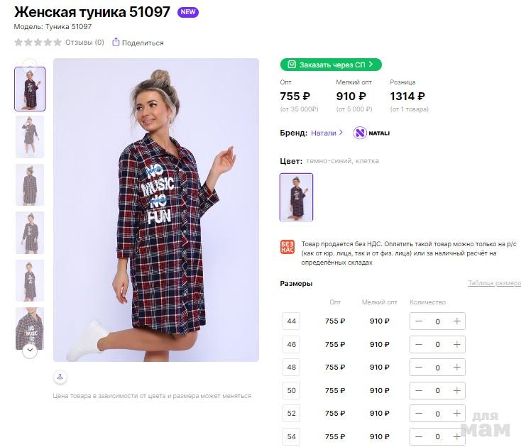Decrease quantity for size 54
Viewport: 521px width, 447px height.
419,436
